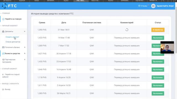Open Партнерская программа menu item
This screenshot has height=99, width=177.
click(9, 61)
